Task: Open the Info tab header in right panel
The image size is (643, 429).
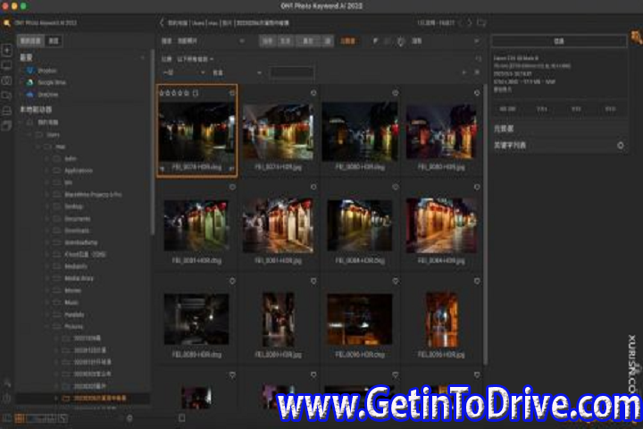Action: [559, 41]
